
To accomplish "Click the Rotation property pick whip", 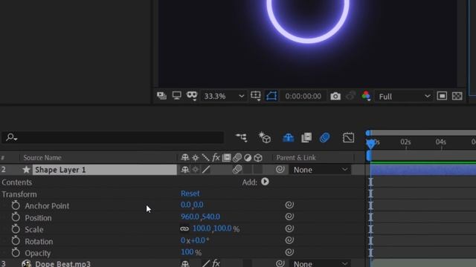I will pos(289,240).
